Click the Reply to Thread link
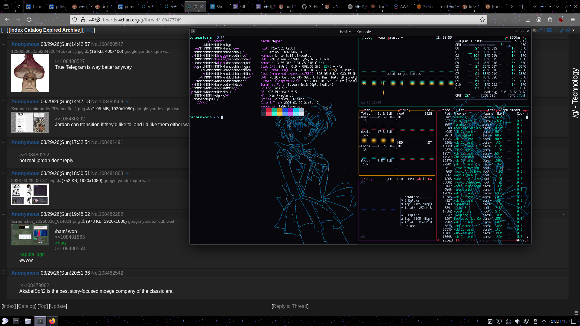 [290, 306]
